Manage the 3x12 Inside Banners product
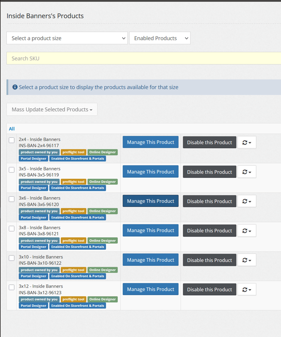The height and width of the screenshot is (337, 281). [x=151, y=289]
